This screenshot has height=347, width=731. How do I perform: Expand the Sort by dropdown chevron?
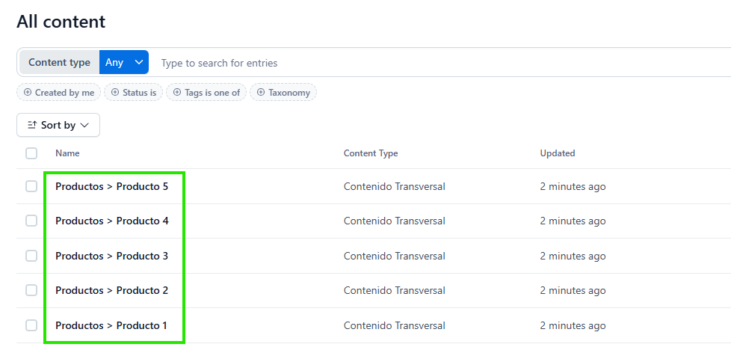pyautogui.click(x=84, y=125)
